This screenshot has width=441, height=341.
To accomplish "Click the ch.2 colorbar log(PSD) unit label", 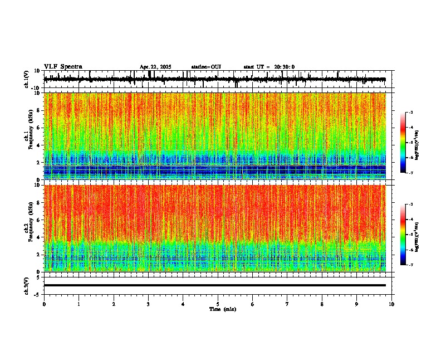I will (x=417, y=237).
